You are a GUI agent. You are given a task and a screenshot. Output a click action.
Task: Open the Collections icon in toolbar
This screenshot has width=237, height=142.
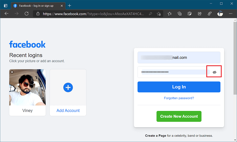pos(179,14)
